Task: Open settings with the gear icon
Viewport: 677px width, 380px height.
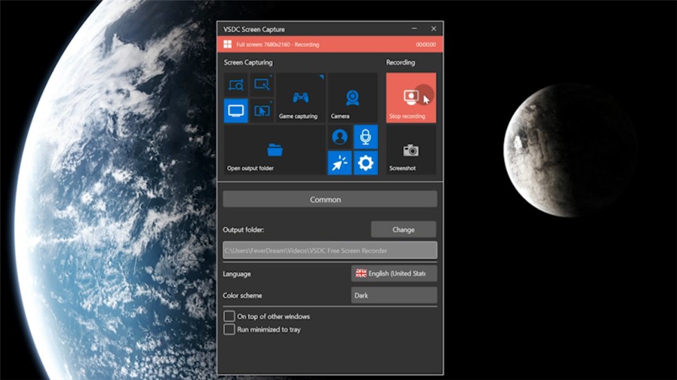Action: 365,163
